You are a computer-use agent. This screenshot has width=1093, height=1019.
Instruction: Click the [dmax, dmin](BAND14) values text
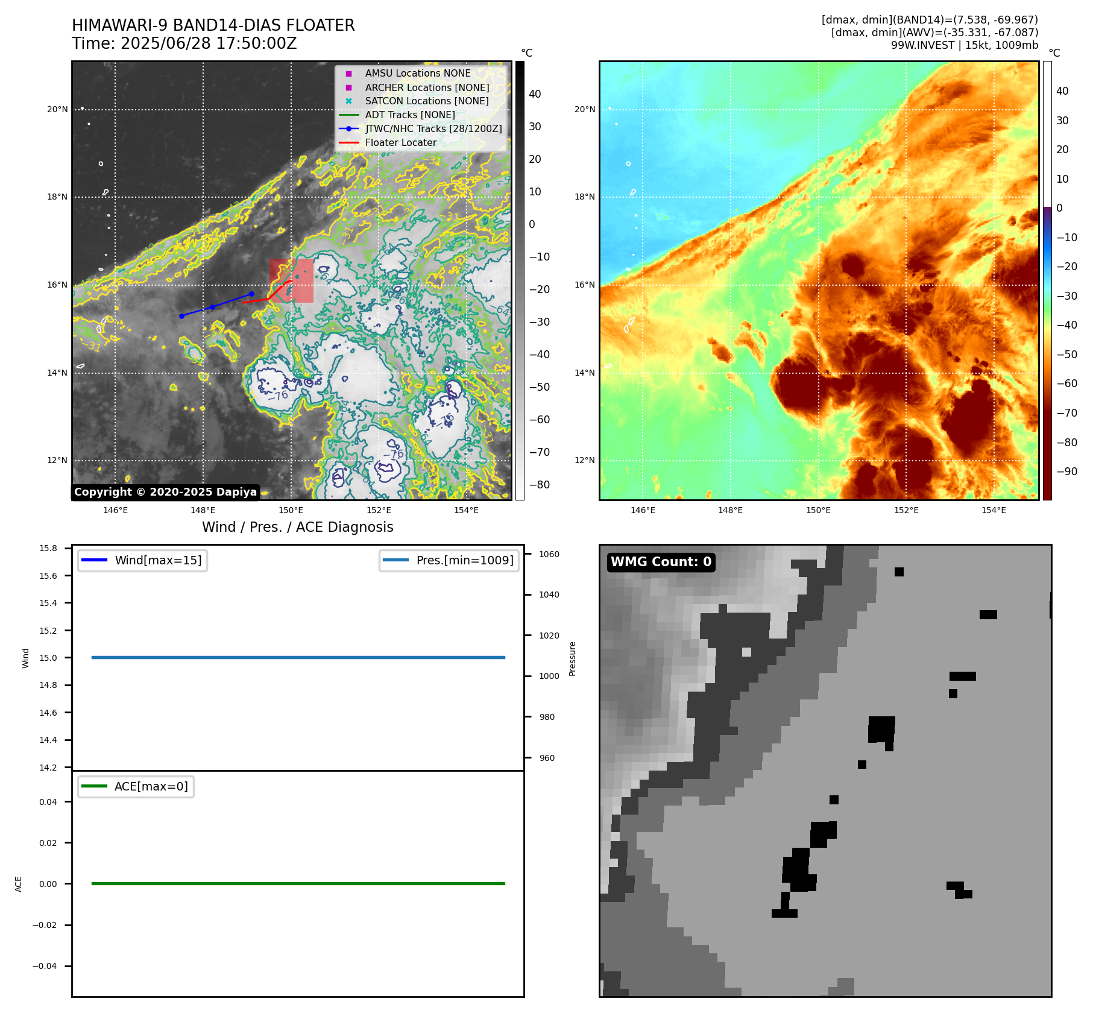coord(930,20)
